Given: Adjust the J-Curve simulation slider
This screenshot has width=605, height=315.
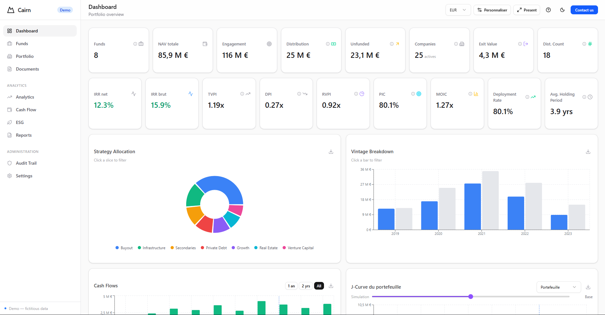Looking at the screenshot, I should [x=471, y=297].
